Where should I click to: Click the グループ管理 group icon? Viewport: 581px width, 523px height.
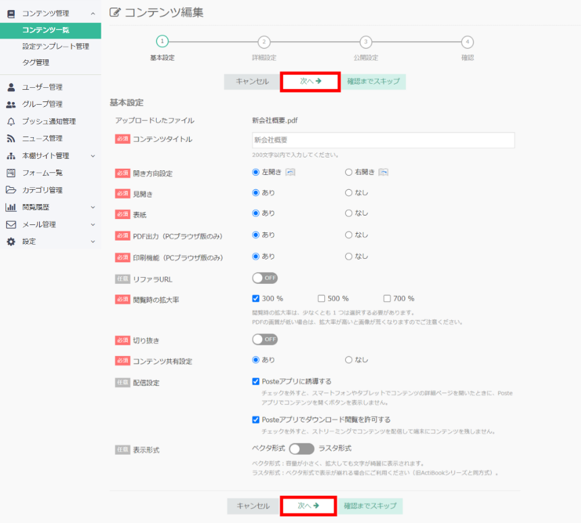(11, 104)
